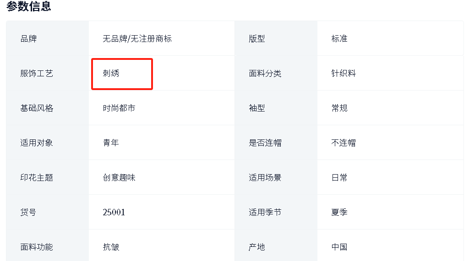Click the 日常 scene value
Viewport: 469px width, 261px height.
339,178
